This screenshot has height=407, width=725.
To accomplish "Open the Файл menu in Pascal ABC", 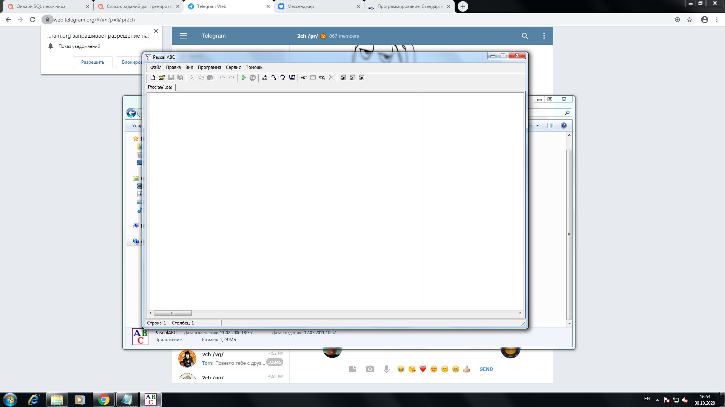I will (x=156, y=67).
